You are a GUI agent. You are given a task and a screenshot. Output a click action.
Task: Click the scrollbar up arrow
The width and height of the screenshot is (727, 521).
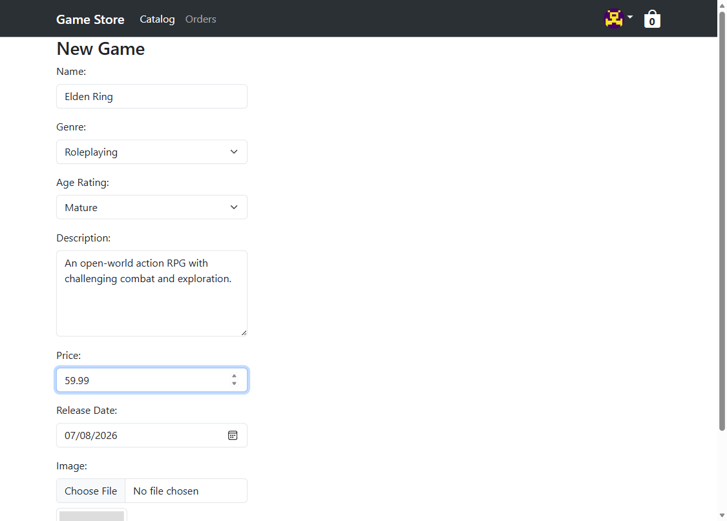pyautogui.click(x=722, y=5)
